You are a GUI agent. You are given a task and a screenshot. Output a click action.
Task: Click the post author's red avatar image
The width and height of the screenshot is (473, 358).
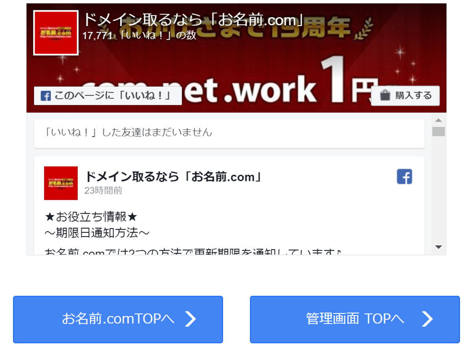61,183
